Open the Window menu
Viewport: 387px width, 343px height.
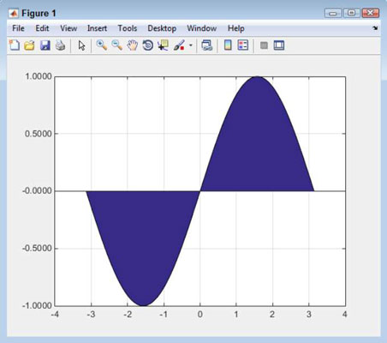[202, 28]
